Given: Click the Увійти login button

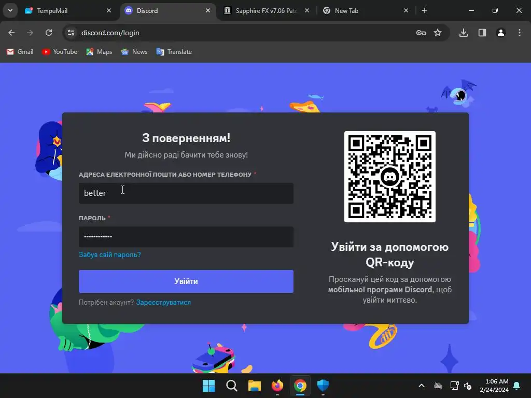Looking at the screenshot, I should click(186, 281).
